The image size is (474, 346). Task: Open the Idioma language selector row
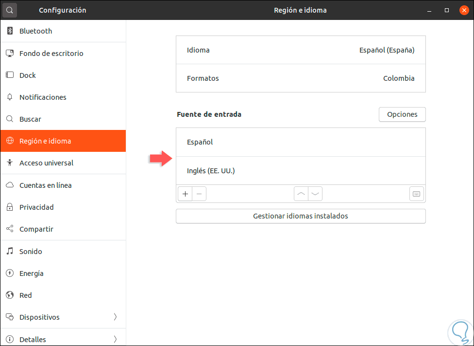coord(301,50)
